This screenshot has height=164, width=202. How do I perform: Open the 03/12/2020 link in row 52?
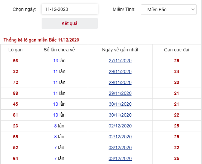point(120,148)
